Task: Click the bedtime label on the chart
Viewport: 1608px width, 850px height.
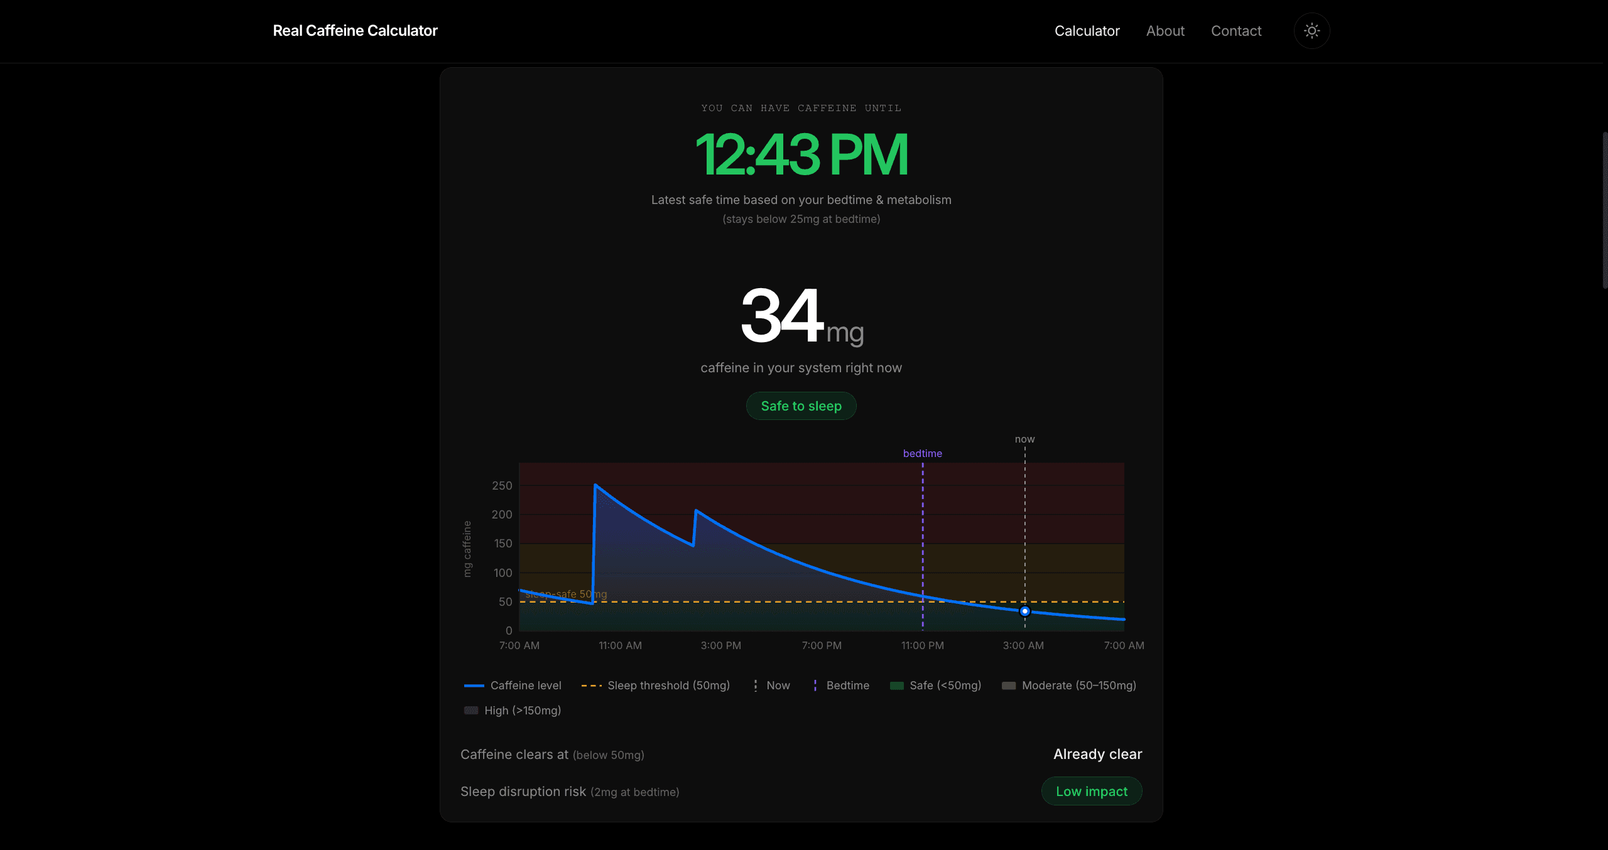Action: point(922,453)
